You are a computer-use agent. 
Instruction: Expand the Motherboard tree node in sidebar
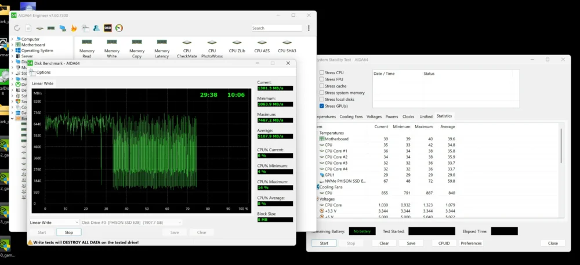click(x=12, y=45)
